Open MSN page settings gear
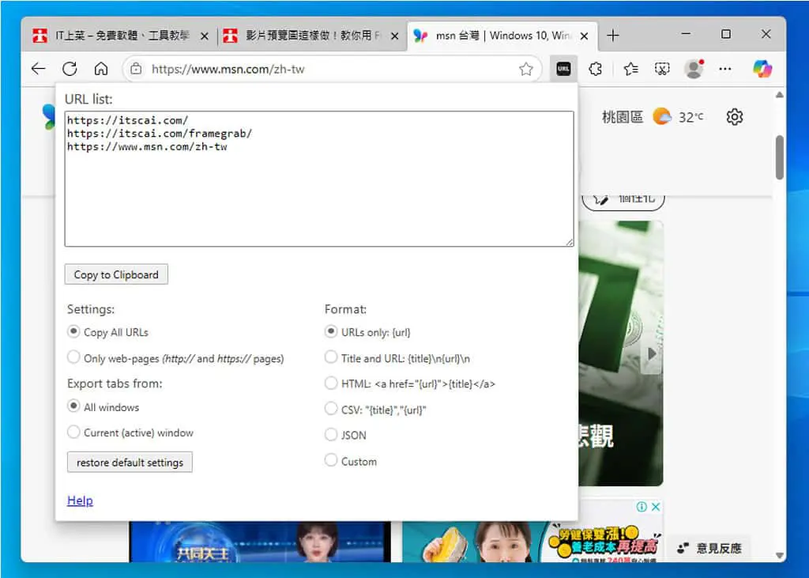The width and height of the screenshot is (809, 578). [x=735, y=117]
